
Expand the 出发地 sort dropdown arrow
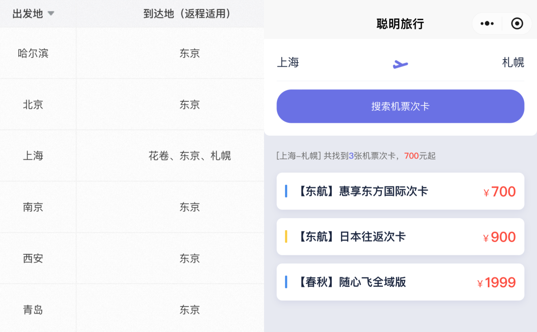click(51, 14)
